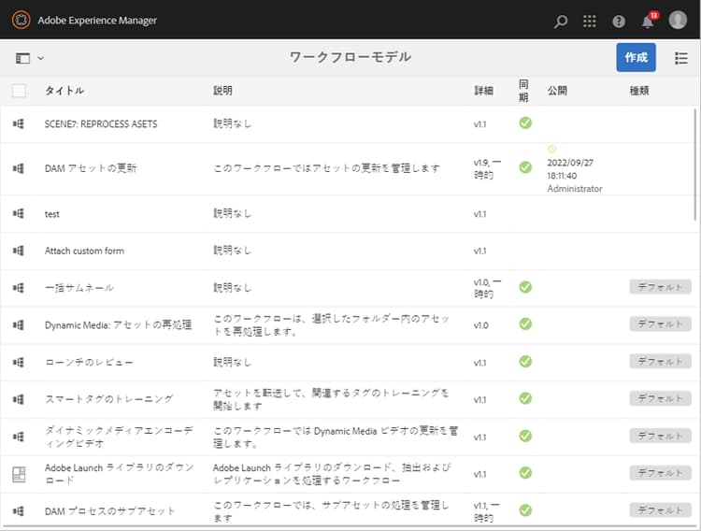Click sync checkmark for 一括サムネール

pyautogui.click(x=525, y=287)
